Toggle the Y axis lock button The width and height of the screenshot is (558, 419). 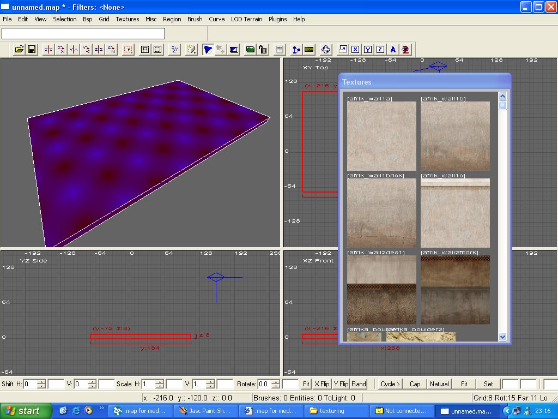click(x=368, y=50)
